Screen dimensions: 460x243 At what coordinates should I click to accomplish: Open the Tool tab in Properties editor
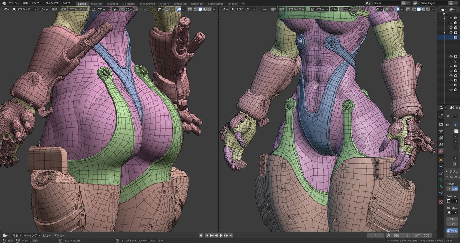(x=441, y=116)
